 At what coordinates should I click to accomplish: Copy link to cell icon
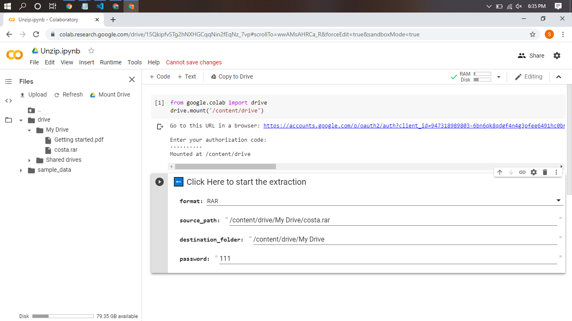[x=522, y=172]
